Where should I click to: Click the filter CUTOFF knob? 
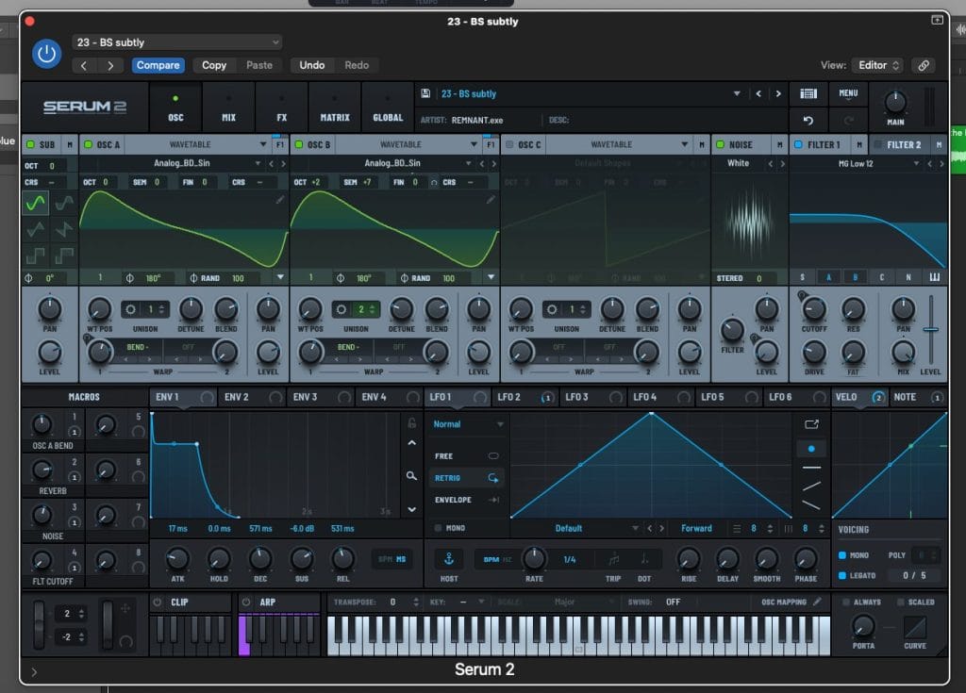pos(814,310)
